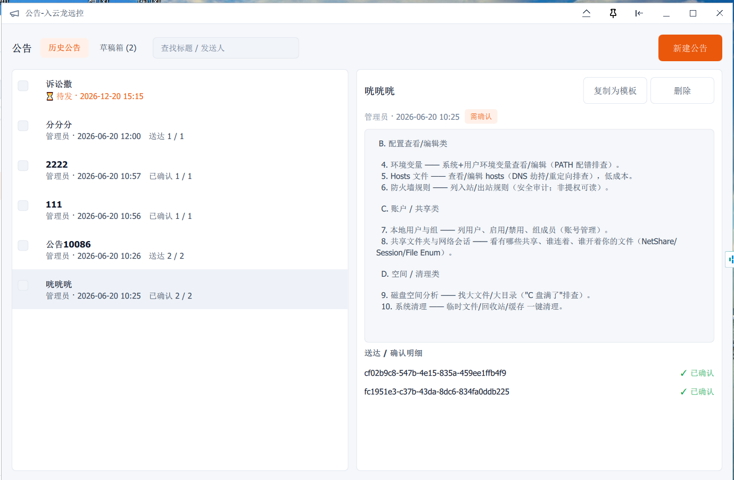Select the 咣咣咣 title in the list

coord(59,284)
